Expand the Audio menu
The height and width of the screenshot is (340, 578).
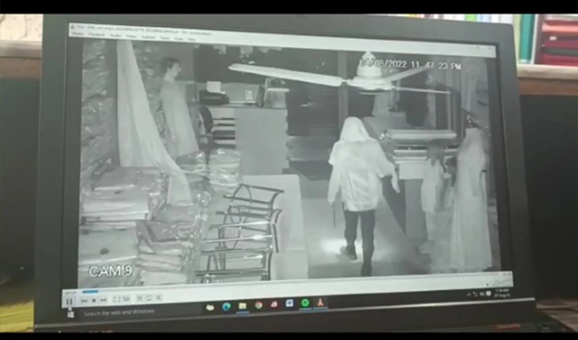(116, 36)
